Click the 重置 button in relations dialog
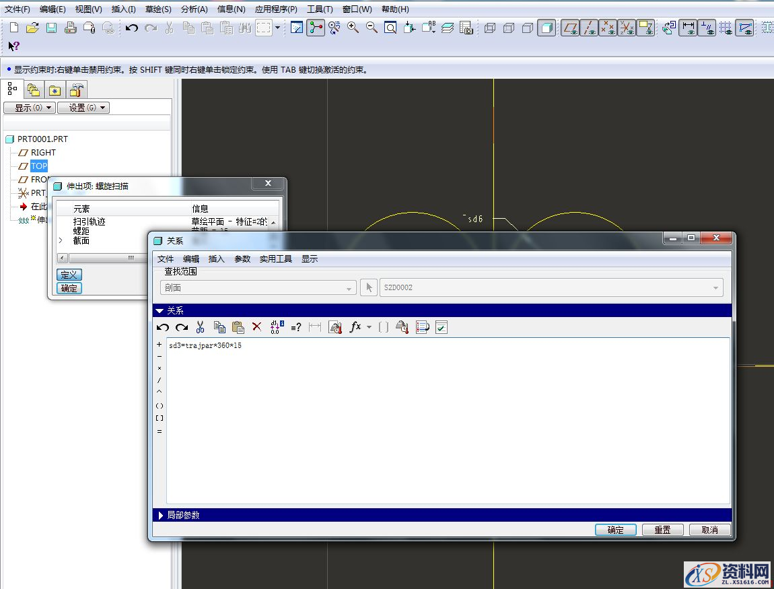Viewport: 774px width, 589px height. coord(662,530)
